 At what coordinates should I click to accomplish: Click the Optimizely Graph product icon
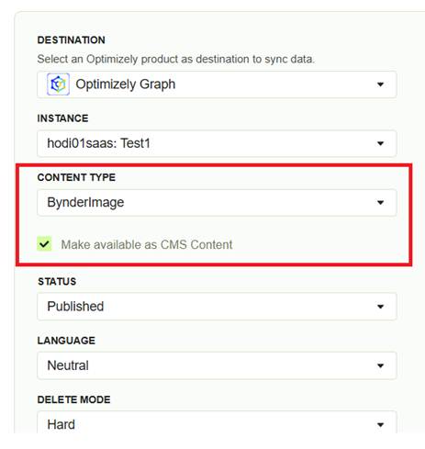click(58, 84)
